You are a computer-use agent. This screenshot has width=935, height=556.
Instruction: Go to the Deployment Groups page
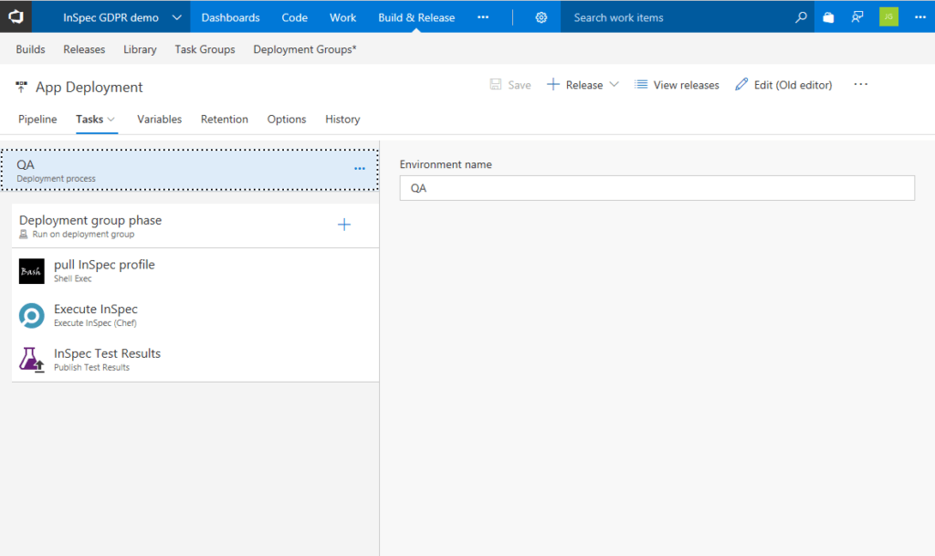coord(304,49)
